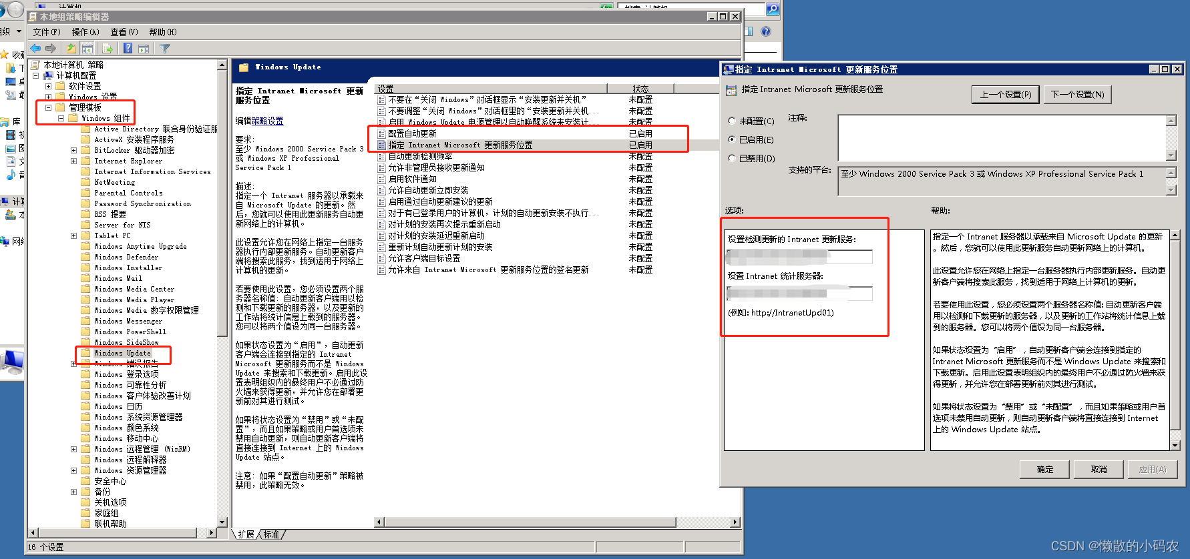Toggle the Show/Hide Console Tree toolbar icon

click(x=87, y=48)
